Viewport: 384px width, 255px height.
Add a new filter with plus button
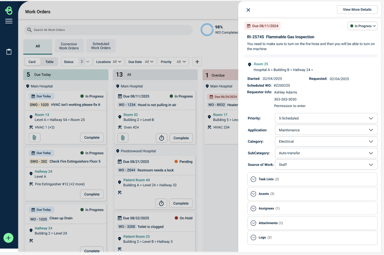[197, 62]
